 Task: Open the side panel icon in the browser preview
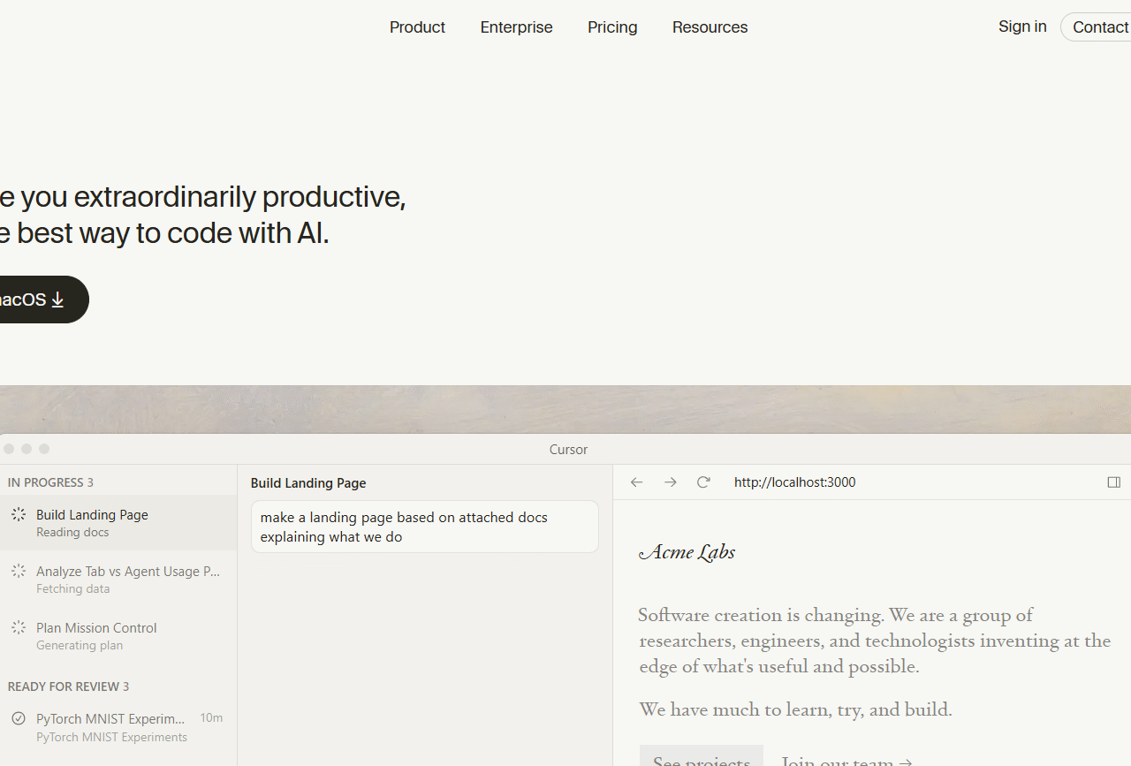click(1113, 482)
